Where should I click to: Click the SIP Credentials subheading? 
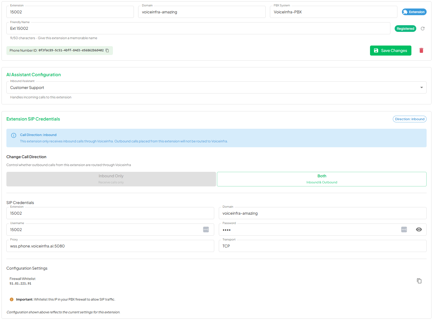pyautogui.click(x=20, y=203)
